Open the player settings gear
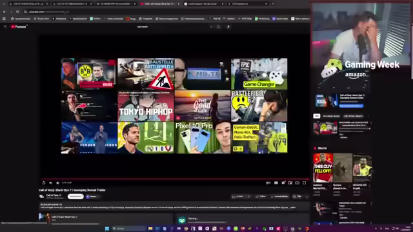 283,183
